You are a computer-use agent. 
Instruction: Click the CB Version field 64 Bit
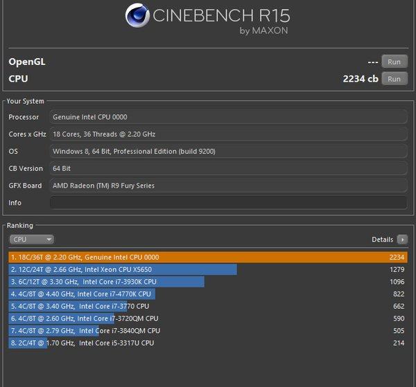228,168
